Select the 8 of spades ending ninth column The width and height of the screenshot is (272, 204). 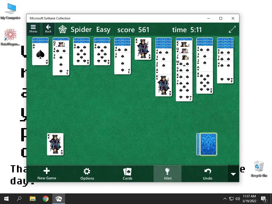205,83
